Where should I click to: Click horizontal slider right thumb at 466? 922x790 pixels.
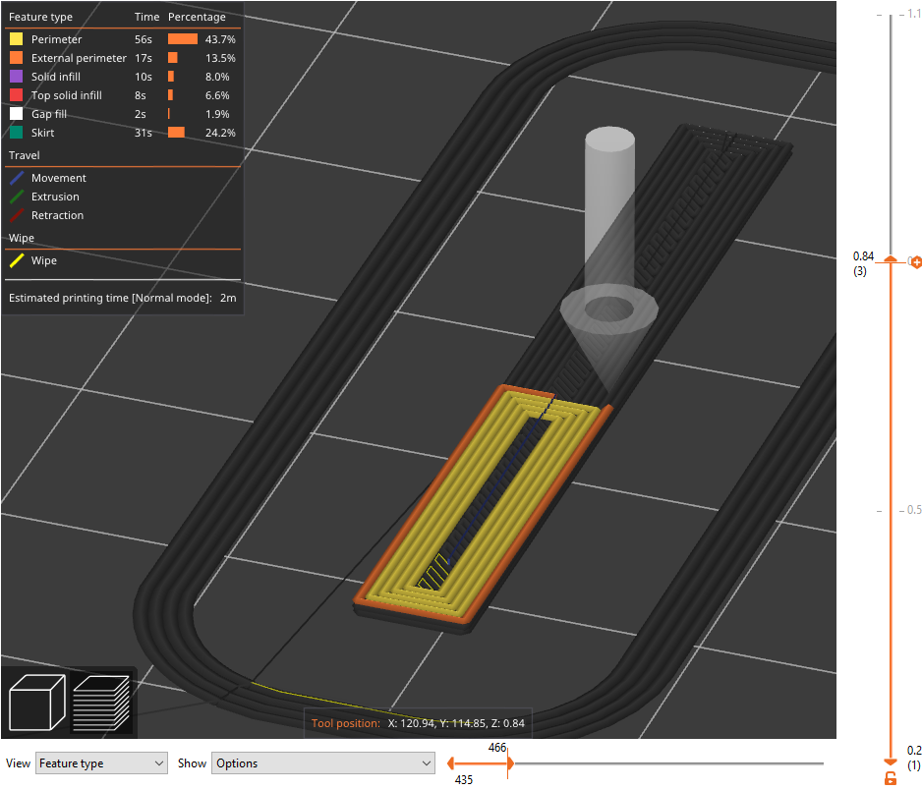click(x=510, y=762)
